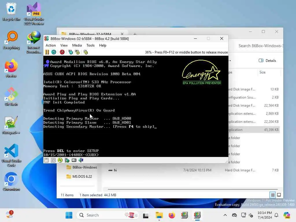Viewport: 296px width, 222px height.
Task: Click the sound speaker status icon in 86Box
Action: pyautogui.click(x=81, y=160)
